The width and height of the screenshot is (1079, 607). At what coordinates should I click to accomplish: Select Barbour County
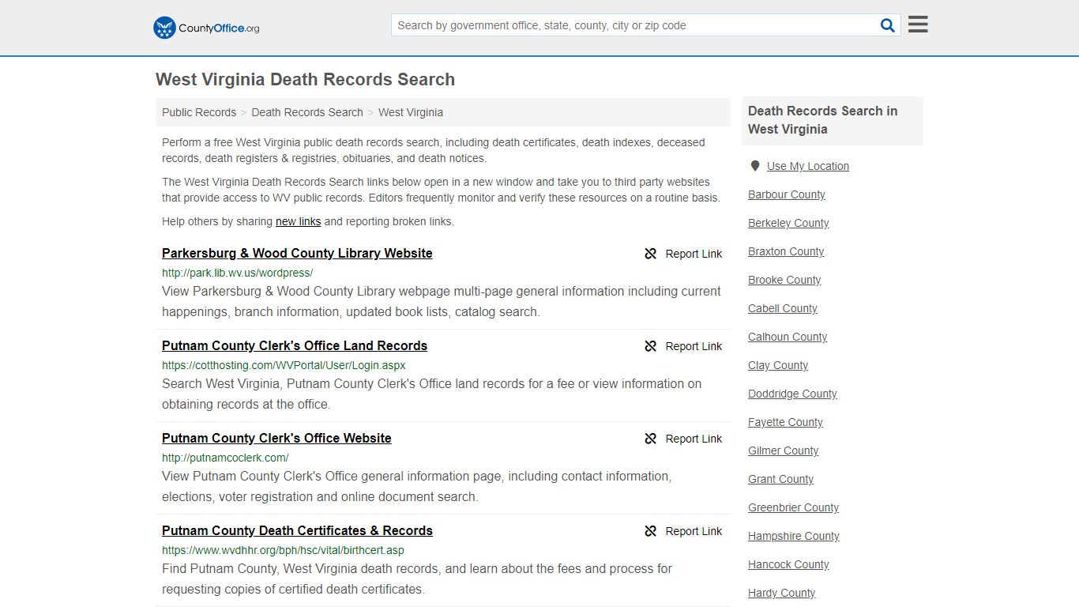[787, 194]
